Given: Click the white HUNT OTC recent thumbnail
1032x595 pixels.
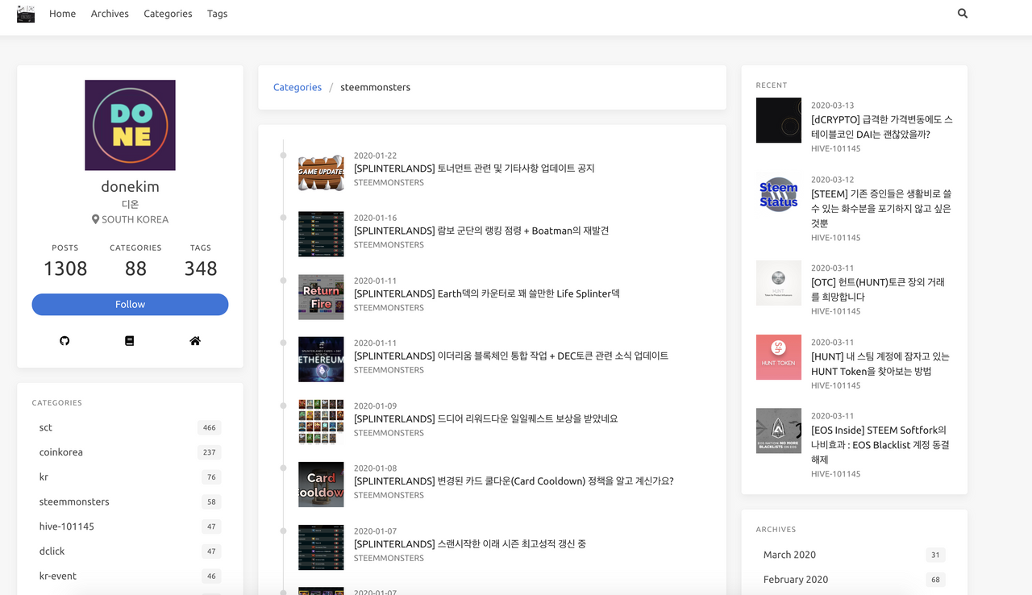Looking at the screenshot, I should click(x=779, y=283).
